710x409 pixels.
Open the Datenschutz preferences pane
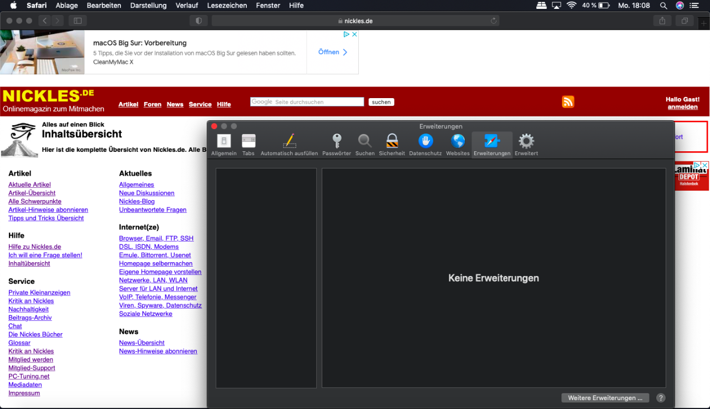[425, 145]
